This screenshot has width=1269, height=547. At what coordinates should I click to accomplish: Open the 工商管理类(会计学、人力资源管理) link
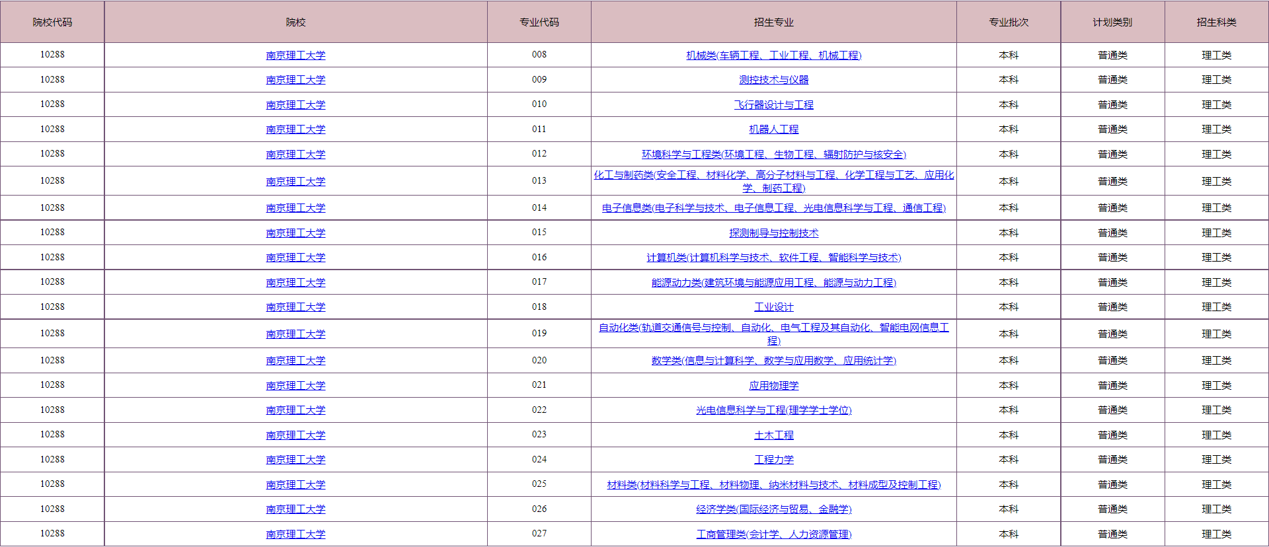773,534
